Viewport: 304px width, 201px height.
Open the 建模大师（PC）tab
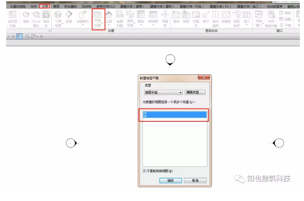click(221, 6)
